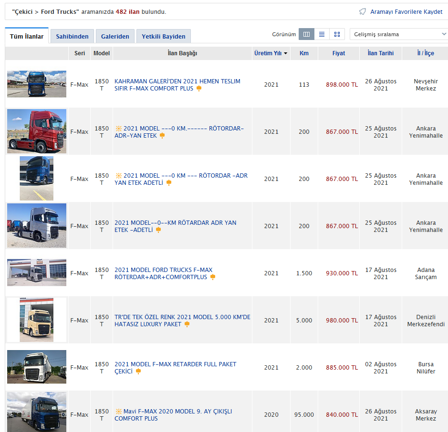Click the Aramayı Favorilere Kaydet link
448x432 pixels.
coord(406,11)
